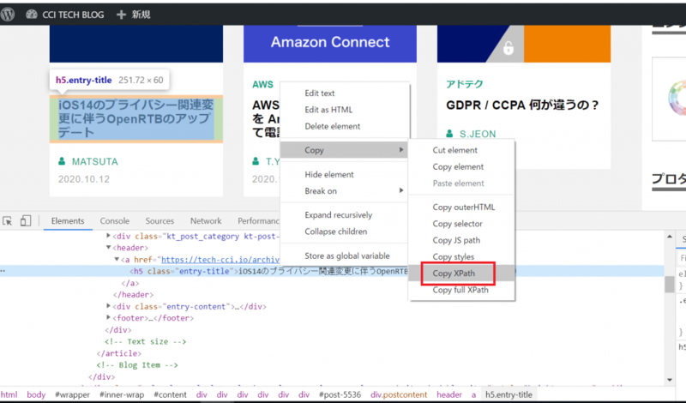This screenshot has height=403, width=686.
Task: Select the closing </article> row
Action: [119, 353]
